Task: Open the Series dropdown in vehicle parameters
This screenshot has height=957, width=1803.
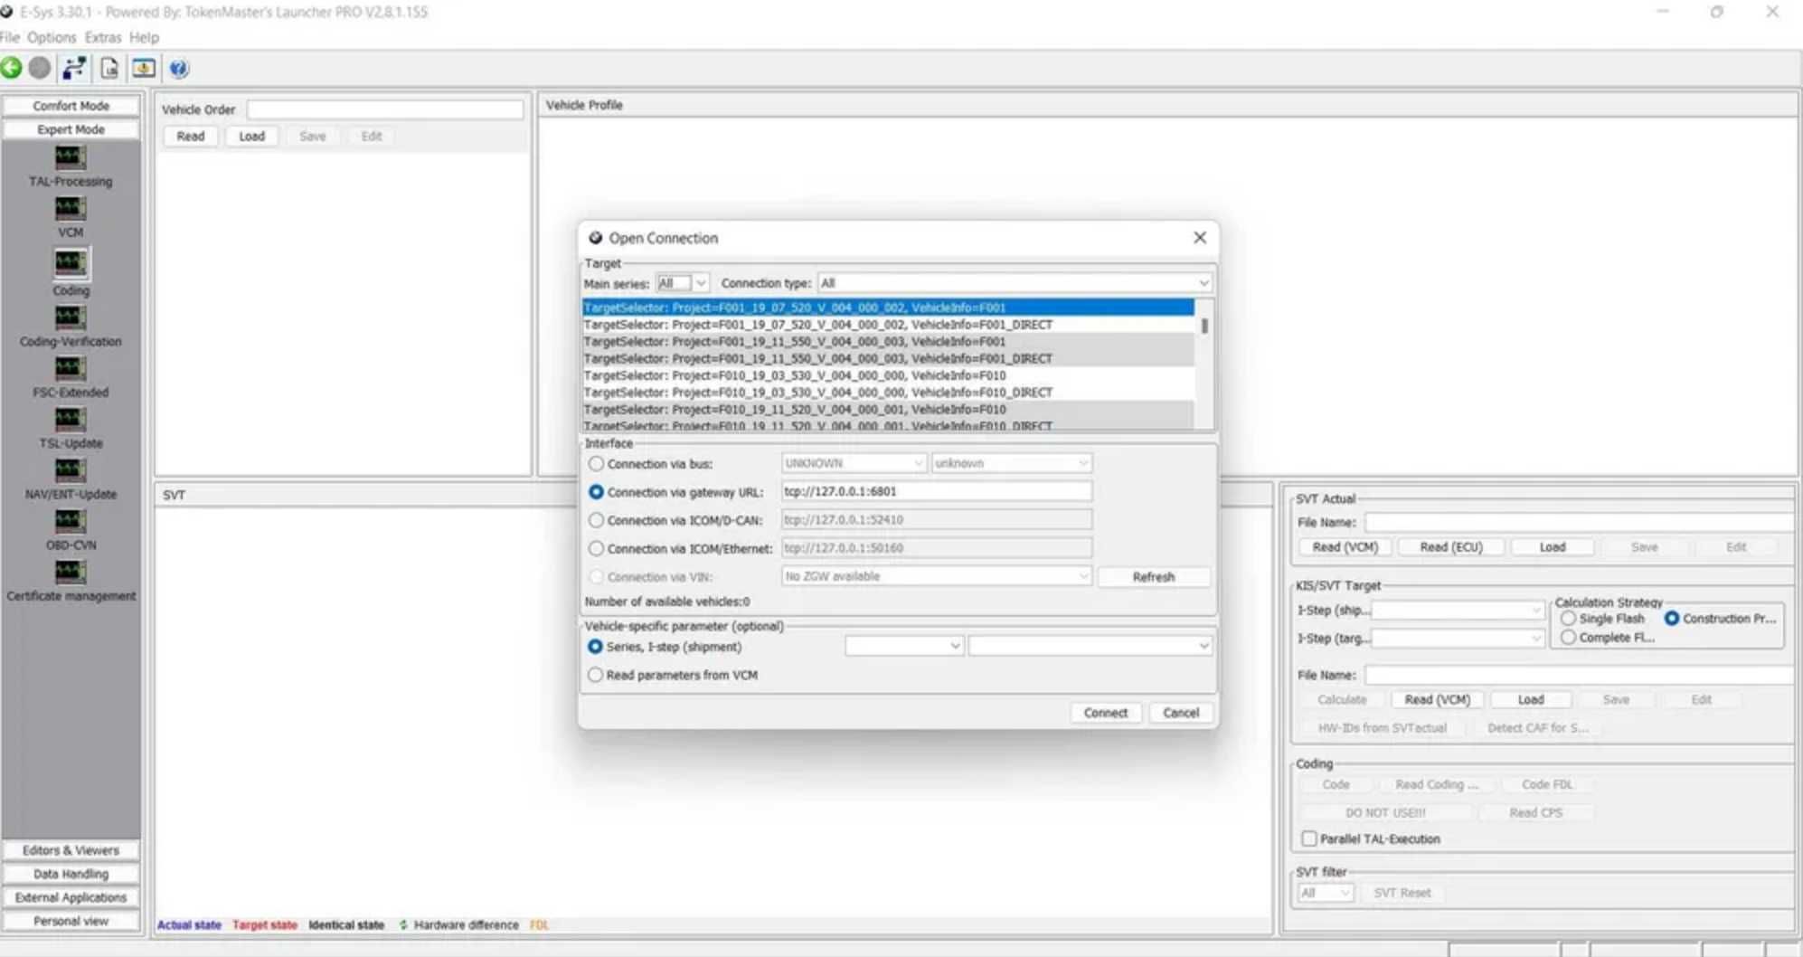Action: 903,646
